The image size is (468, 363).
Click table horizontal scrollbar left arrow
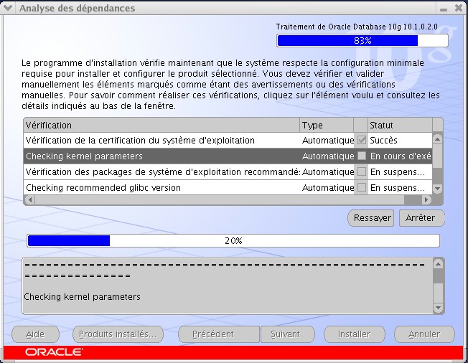[x=29, y=199]
